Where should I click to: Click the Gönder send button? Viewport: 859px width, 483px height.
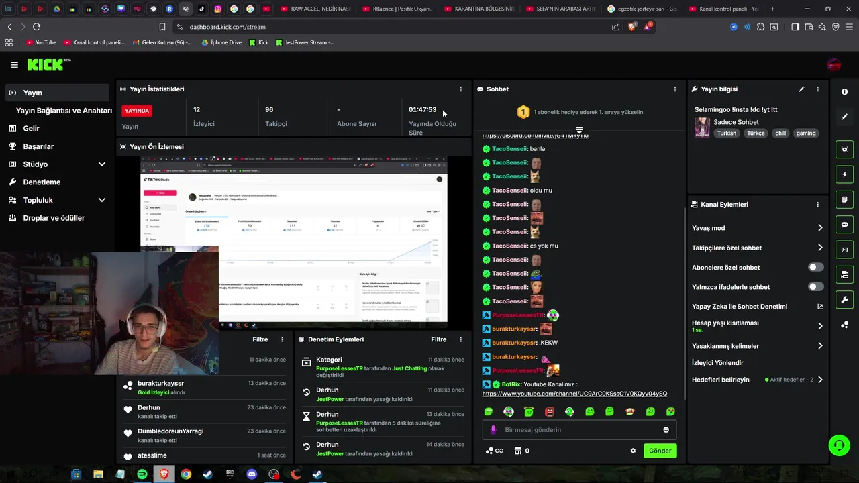click(x=660, y=451)
